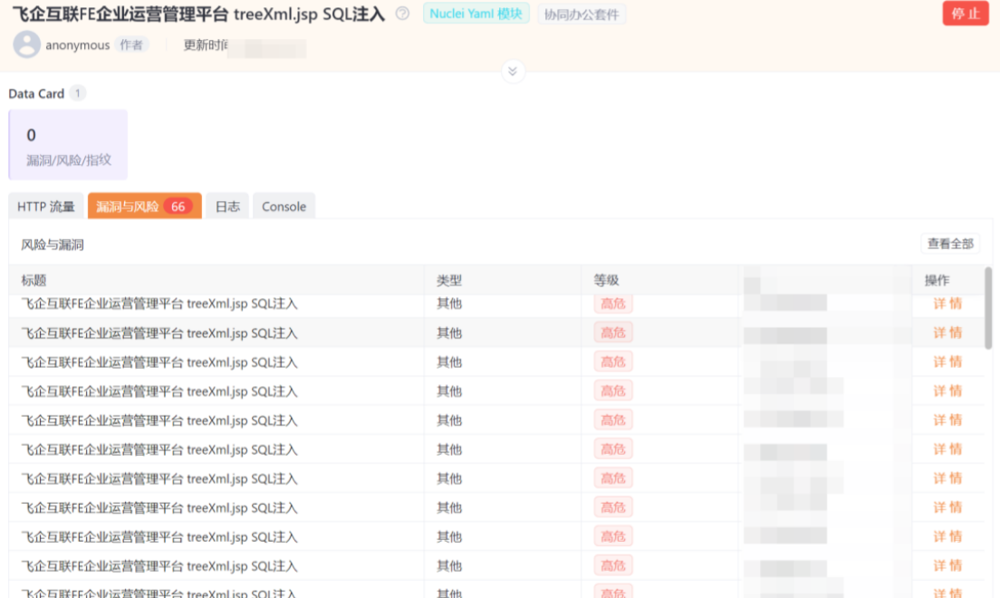
Task: Click the vulnerability table's vertical scrollbar
Action: click(x=988, y=308)
